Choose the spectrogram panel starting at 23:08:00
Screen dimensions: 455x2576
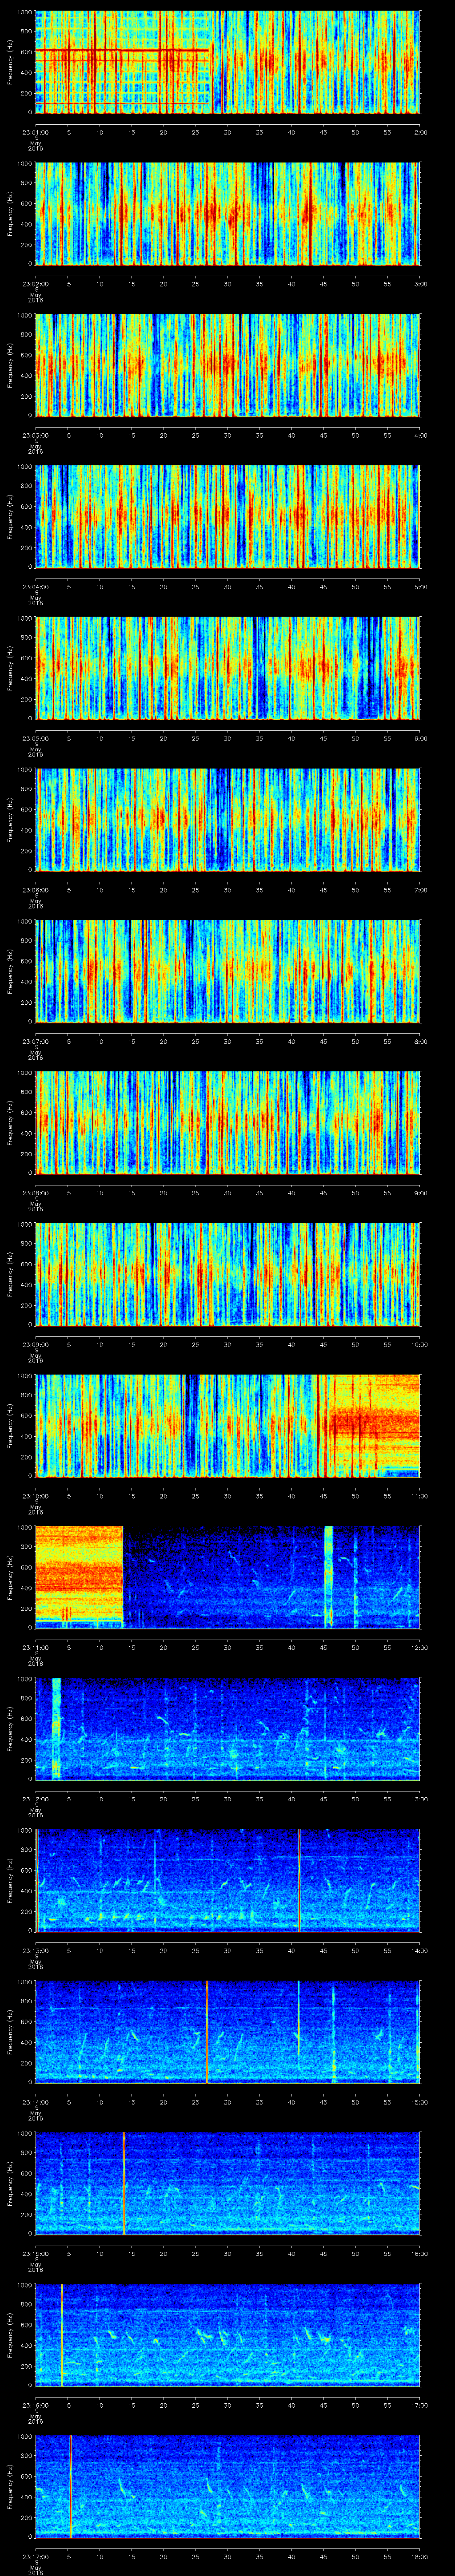coord(228,1122)
